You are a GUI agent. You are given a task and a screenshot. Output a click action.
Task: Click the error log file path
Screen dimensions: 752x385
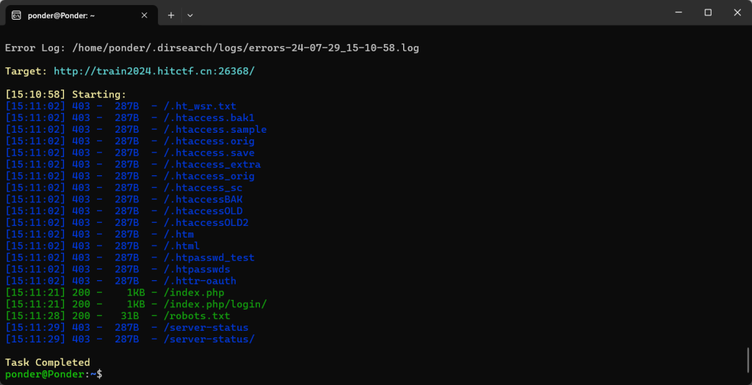[x=245, y=48]
